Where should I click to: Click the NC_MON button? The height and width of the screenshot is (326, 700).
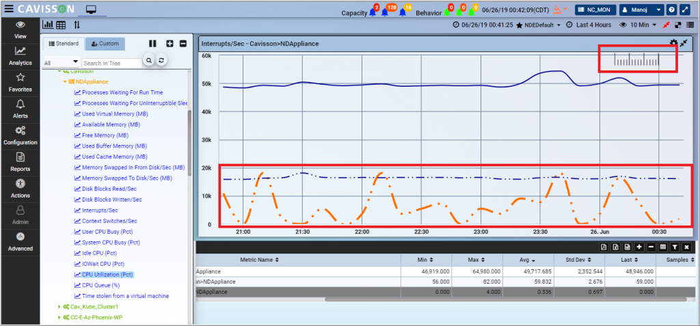[595, 10]
